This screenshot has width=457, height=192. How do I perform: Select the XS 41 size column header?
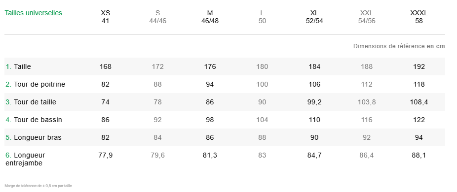tap(106, 17)
